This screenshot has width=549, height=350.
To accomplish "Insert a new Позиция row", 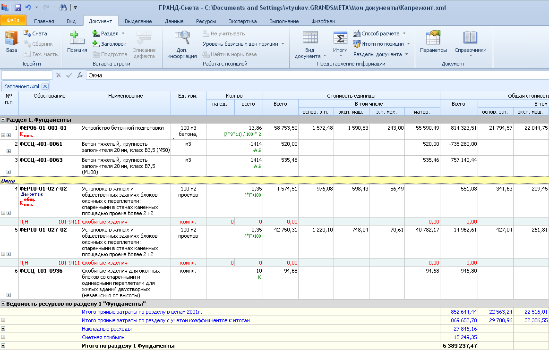I will pyautogui.click(x=77, y=41).
